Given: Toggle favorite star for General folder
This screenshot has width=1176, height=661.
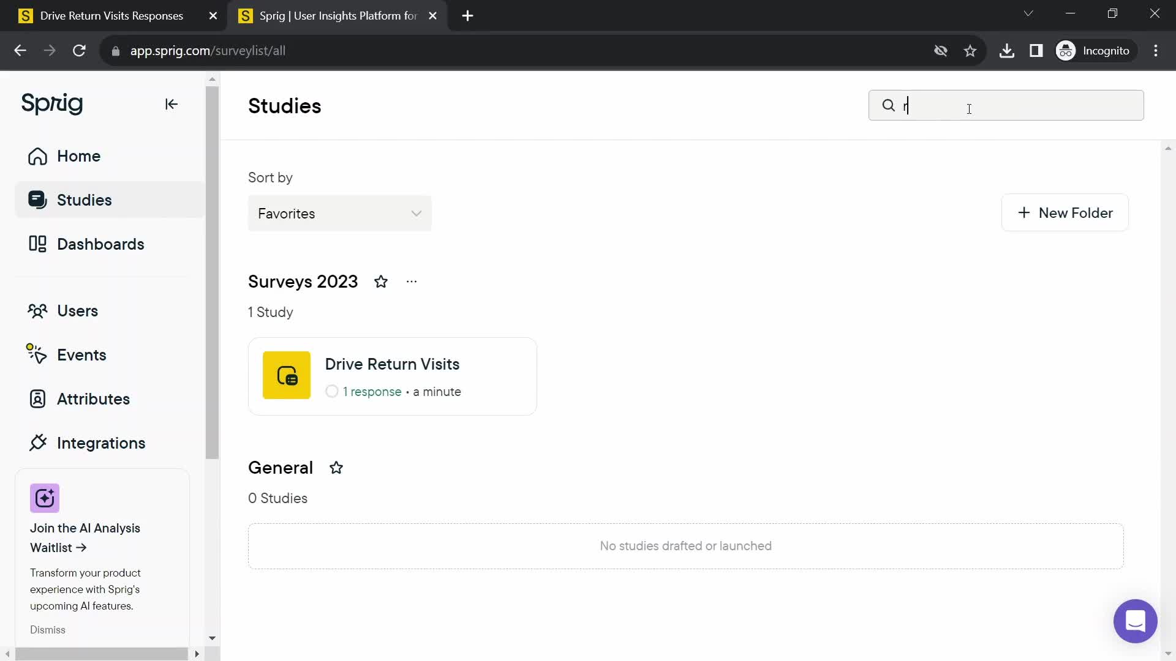Looking at the screenshot, I should pos(337,469).
